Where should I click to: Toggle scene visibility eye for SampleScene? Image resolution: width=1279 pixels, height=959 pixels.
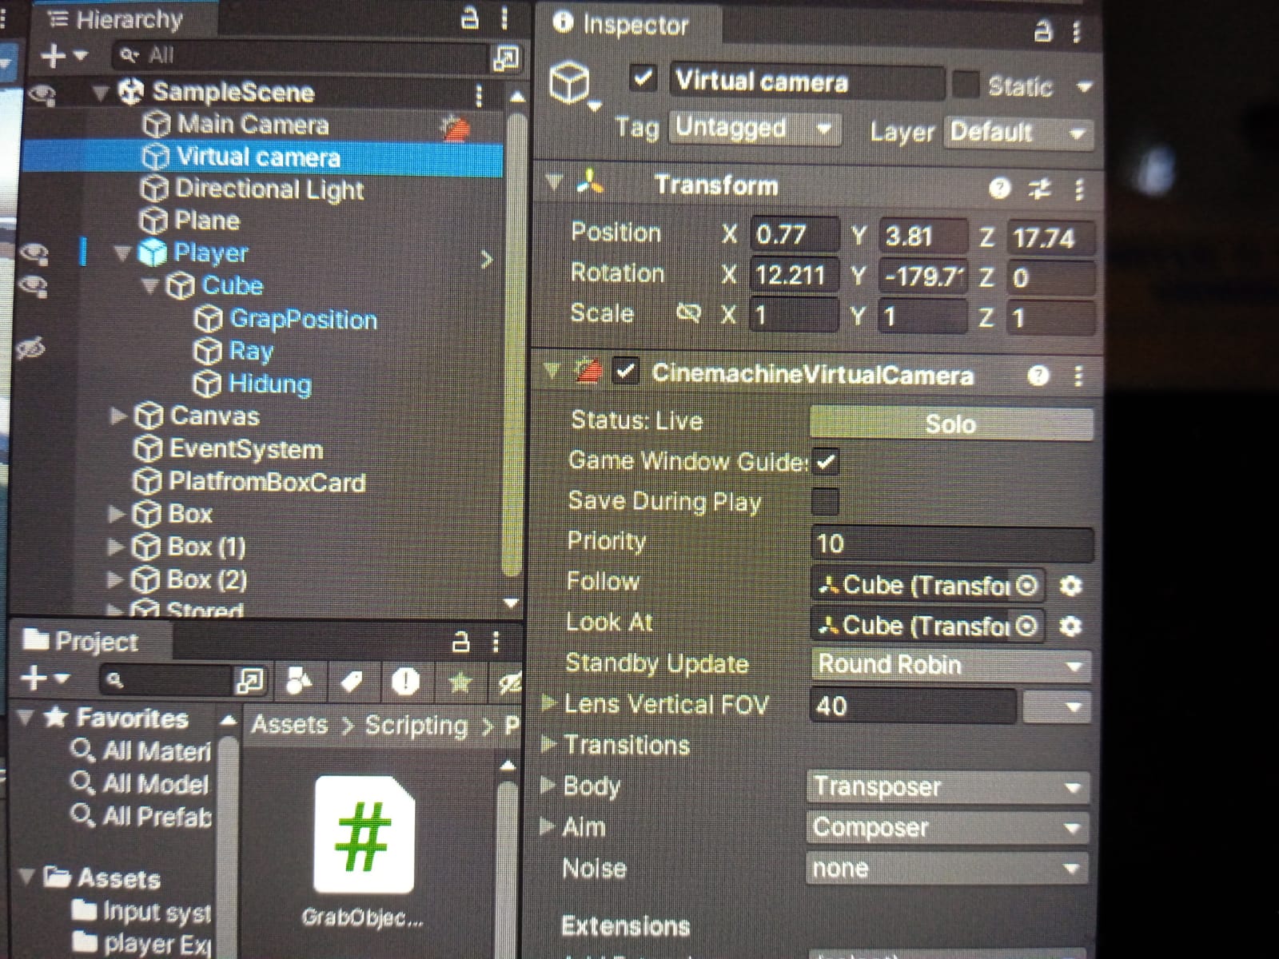(41, 95)
